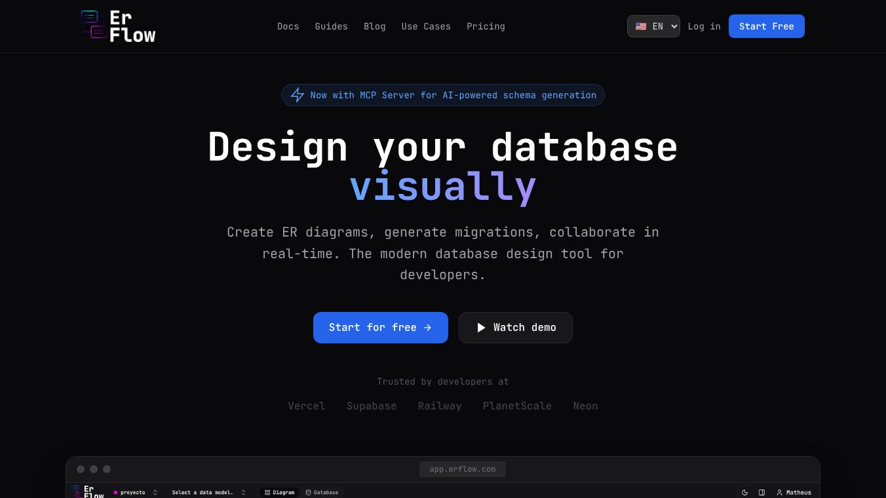Screen dimensions: 886x498
Task: Go to Guides in the navigation
Action: point(332,26)
